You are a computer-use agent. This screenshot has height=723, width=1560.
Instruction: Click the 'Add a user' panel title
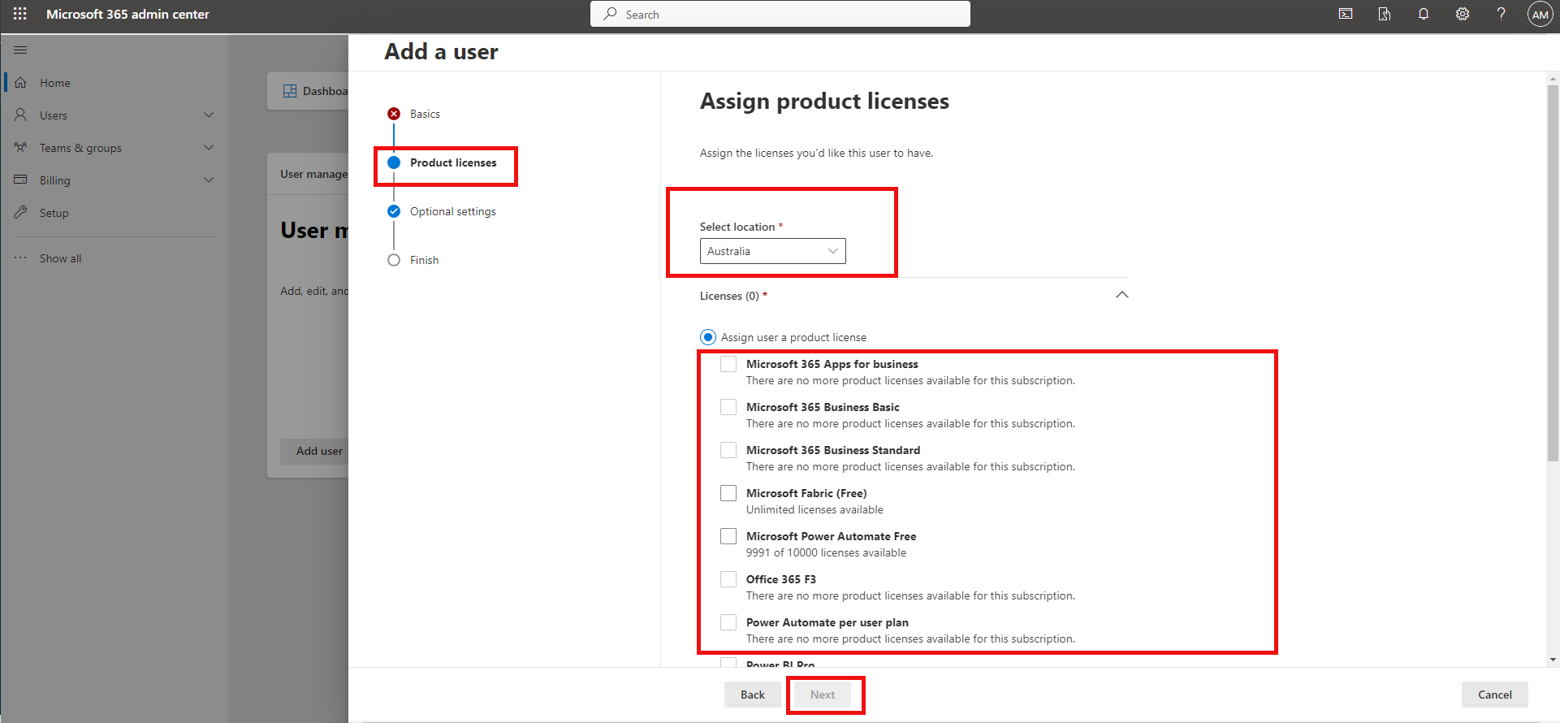(441, 51)
